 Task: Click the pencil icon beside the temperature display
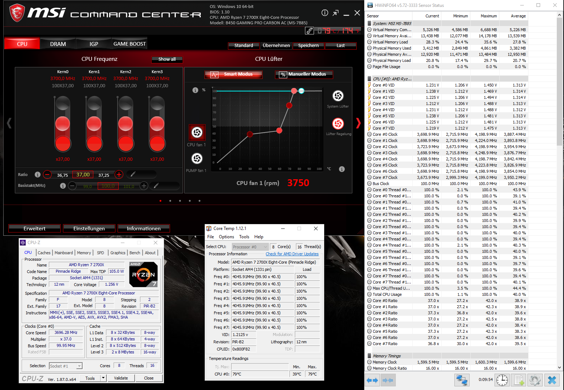click(x=309, y=31)
